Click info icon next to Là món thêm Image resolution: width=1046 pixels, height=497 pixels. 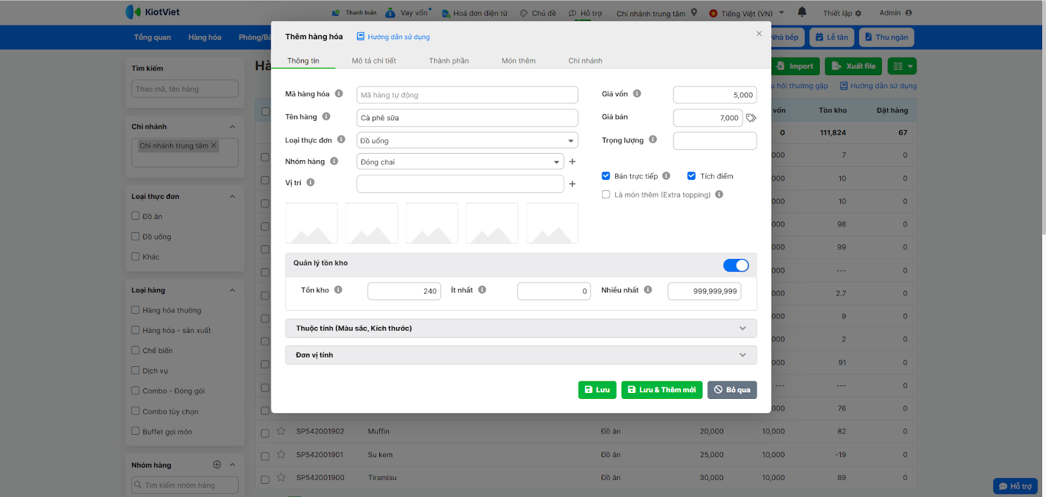719,194
